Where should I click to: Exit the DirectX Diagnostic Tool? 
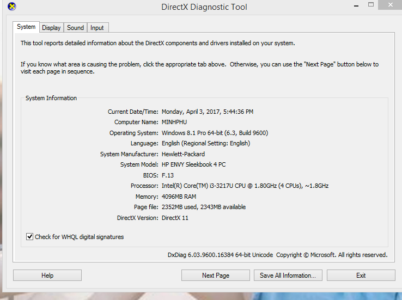[361, 275]
